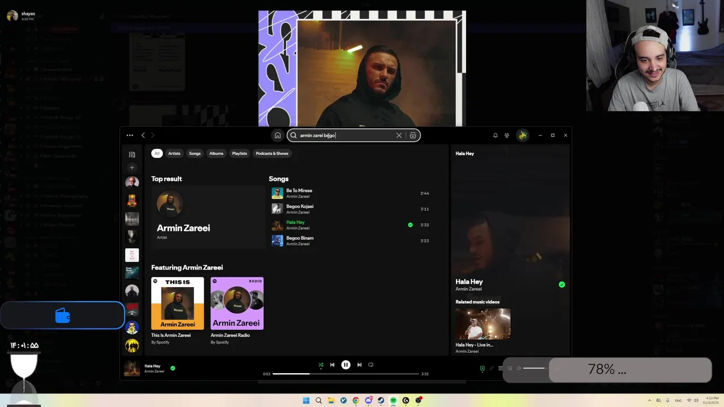Skip to previous track
The image size is (724, 407).
(x=332, y=365)
